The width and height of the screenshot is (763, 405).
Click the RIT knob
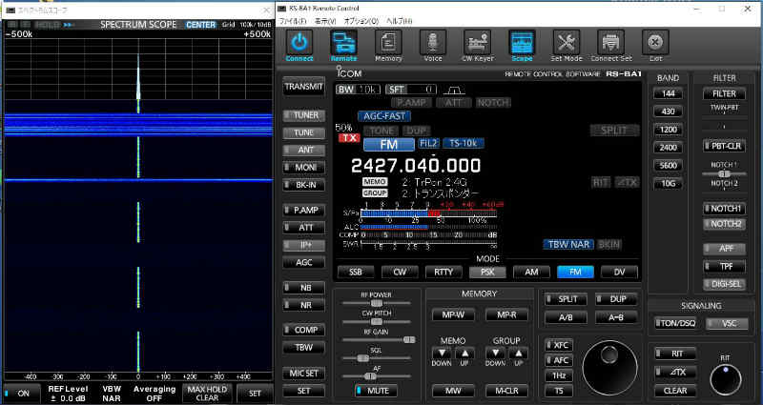726,379
